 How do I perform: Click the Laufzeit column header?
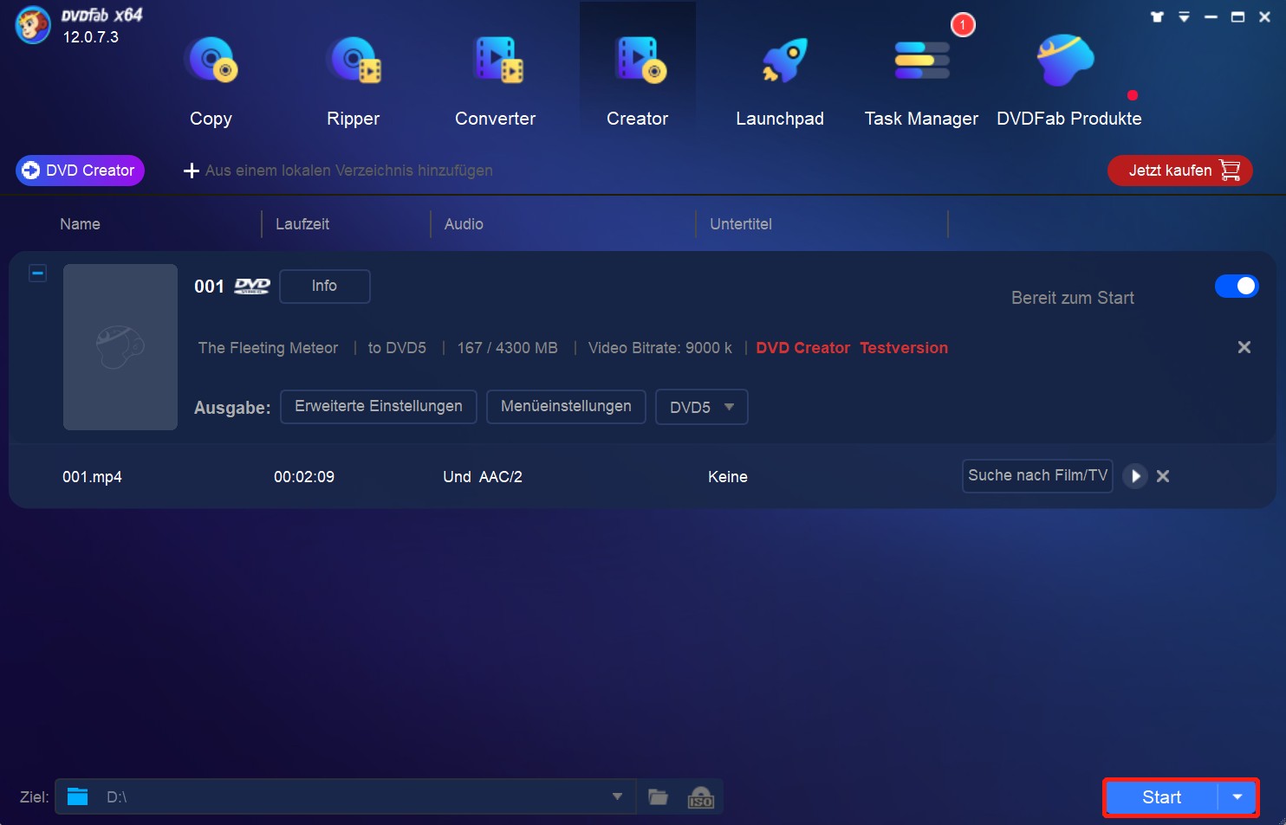click(302, 224)
